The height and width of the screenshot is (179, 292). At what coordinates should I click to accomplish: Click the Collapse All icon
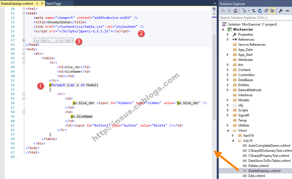266,11
